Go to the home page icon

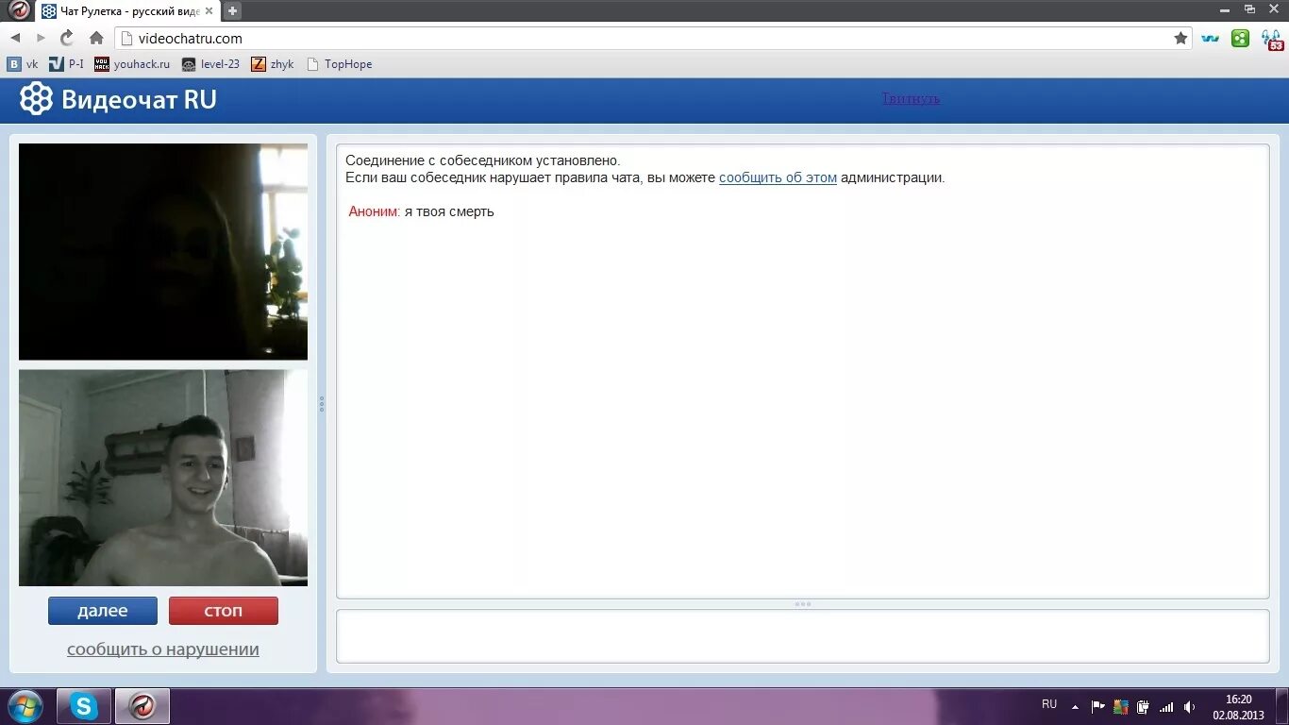pos(96,38)
